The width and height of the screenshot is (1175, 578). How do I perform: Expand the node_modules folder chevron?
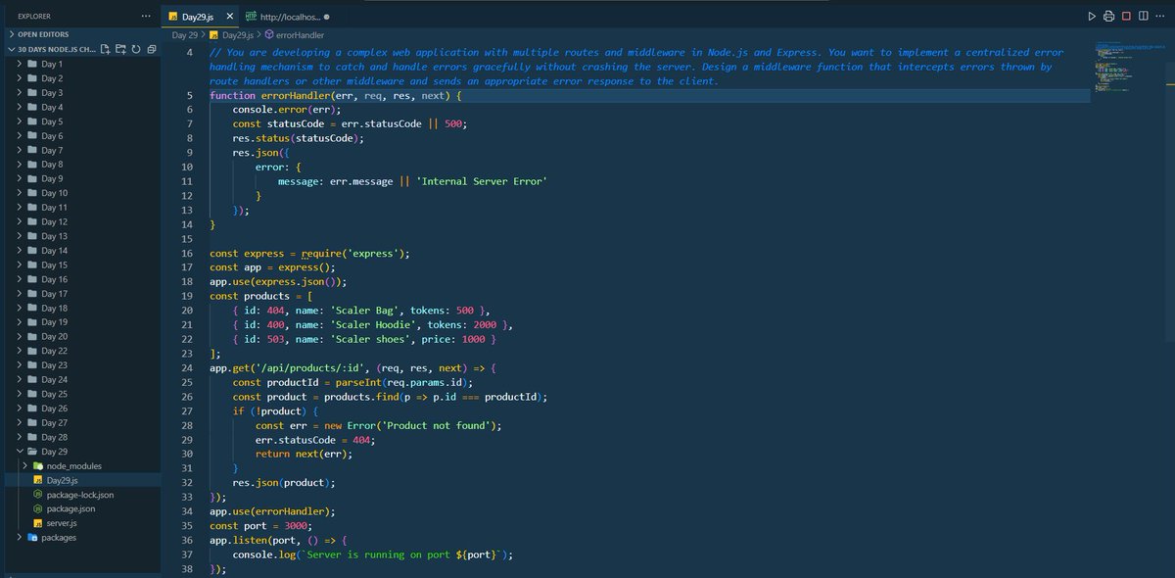coord(25,466)
